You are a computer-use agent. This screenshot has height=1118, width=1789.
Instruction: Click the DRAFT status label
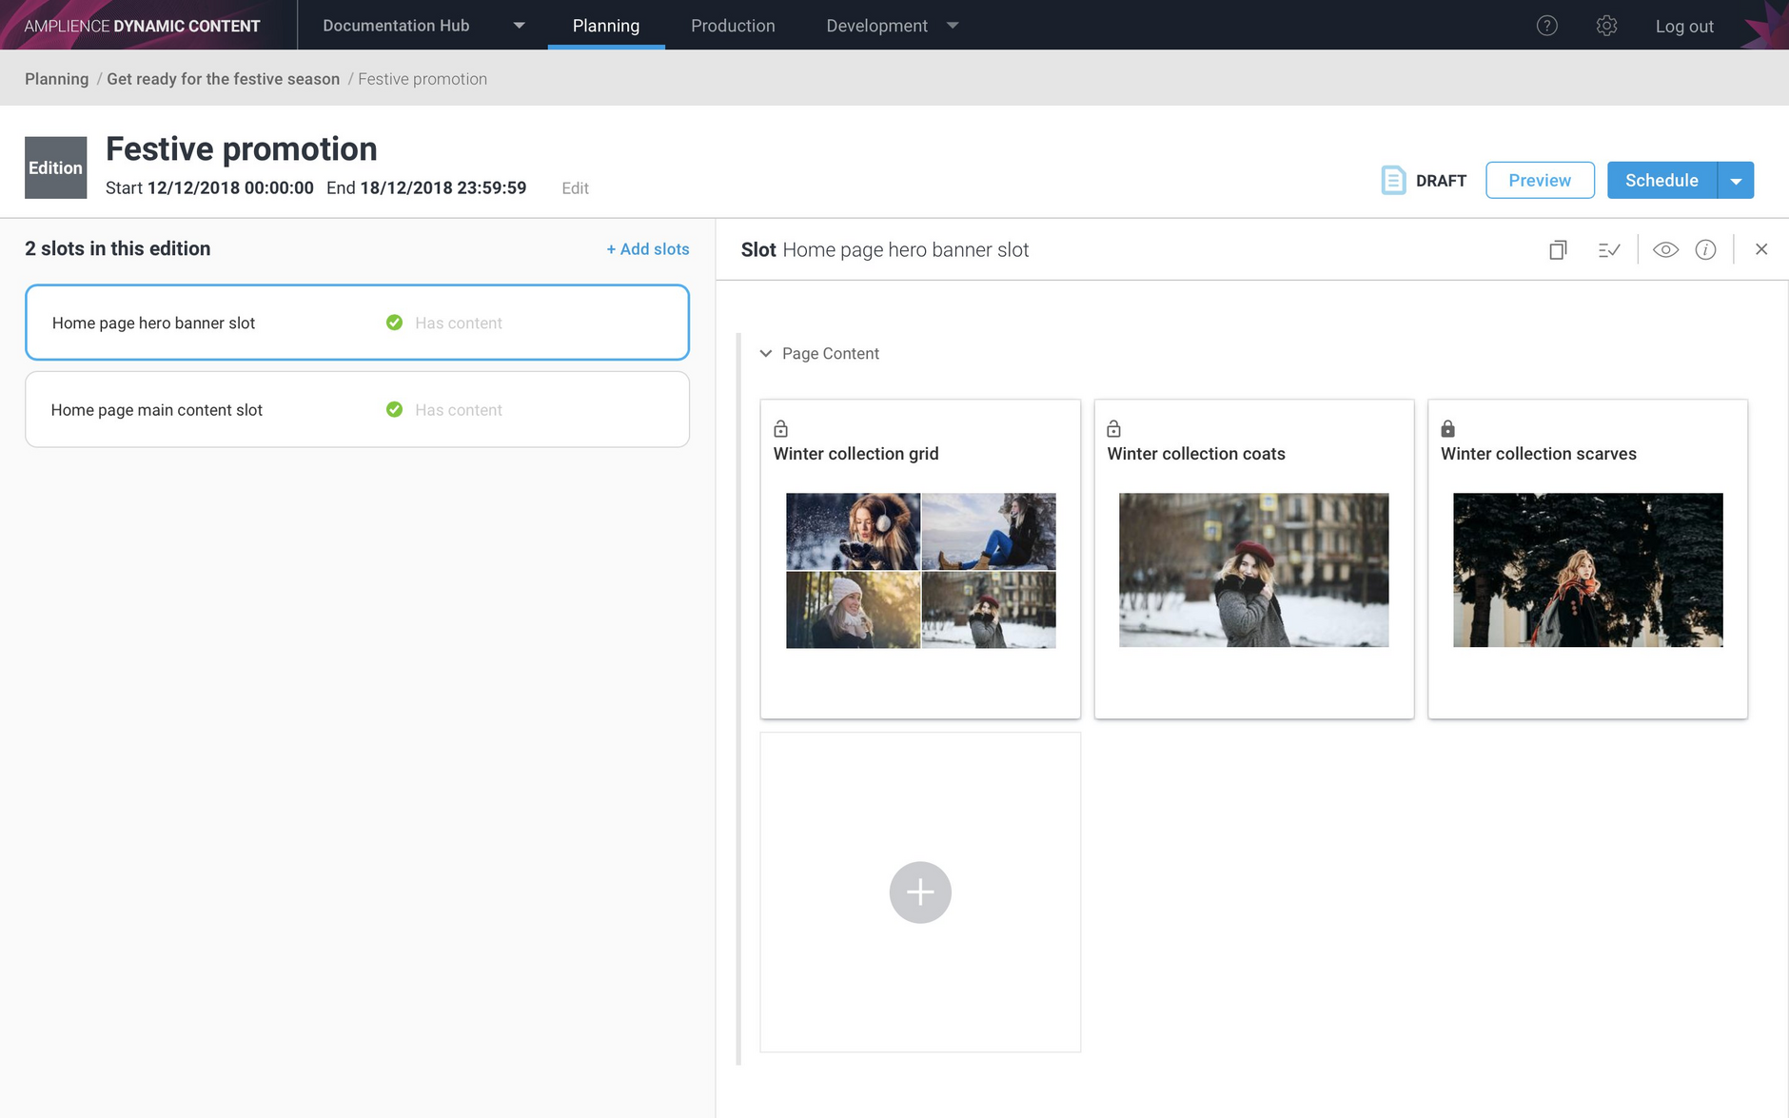coord(1441,181)
